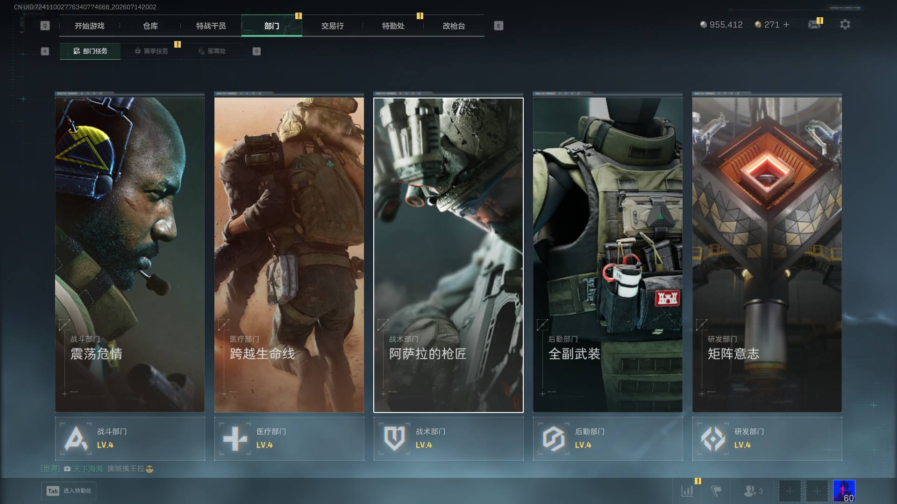Screen dimensions: 897x504
Task: Click the flag icon in bottom bar
Action: click(x=716, y=490)
